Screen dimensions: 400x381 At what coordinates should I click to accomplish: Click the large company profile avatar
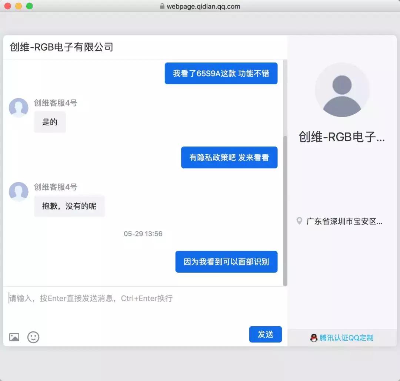click(x=342, y=90)
